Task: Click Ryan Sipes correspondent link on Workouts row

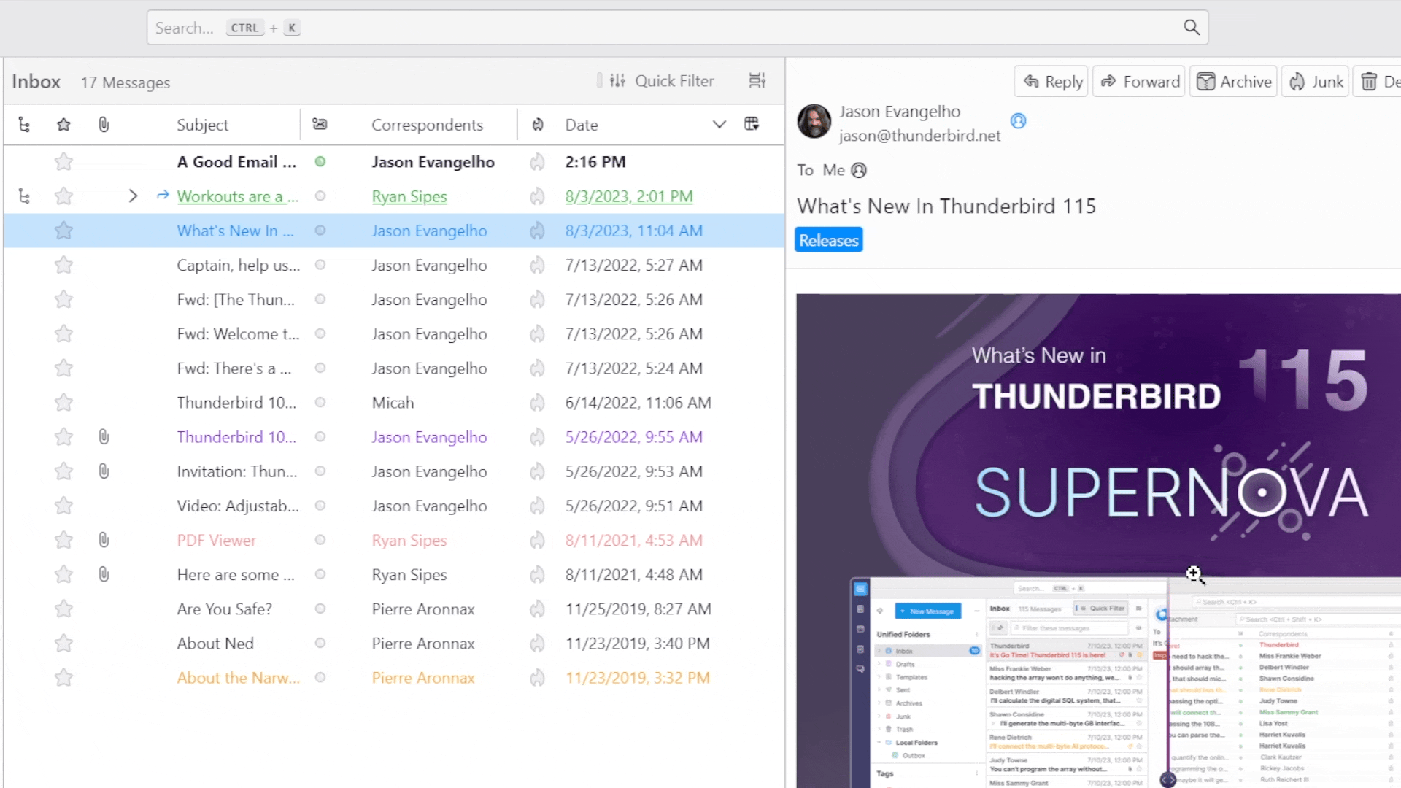Action: 409,196
